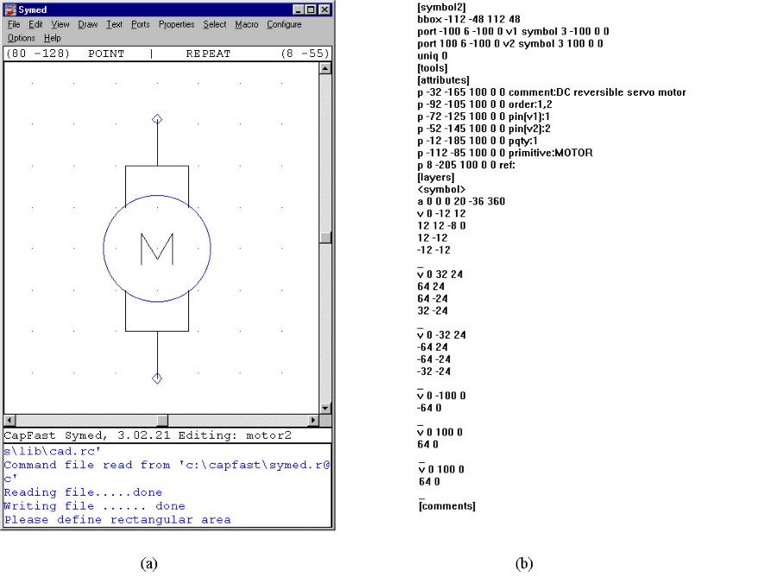Click the bottom diamond port of motor symbol
This screenshot has width=777, height=583.
click(x=157, y=378)
